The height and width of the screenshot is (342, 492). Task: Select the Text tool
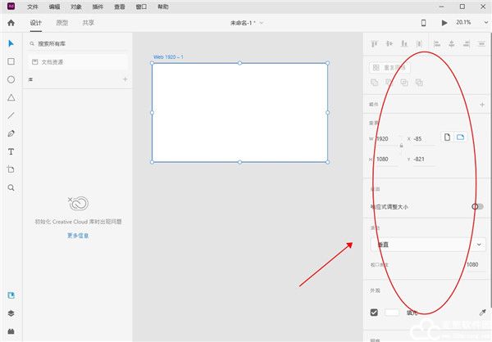point(11,151)
